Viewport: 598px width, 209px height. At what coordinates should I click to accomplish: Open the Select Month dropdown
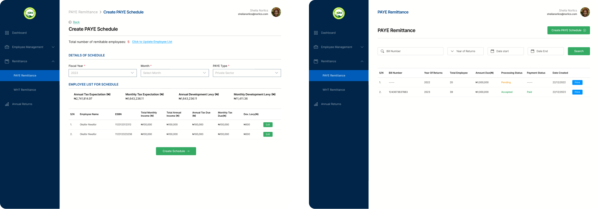[x=175, y=73]
